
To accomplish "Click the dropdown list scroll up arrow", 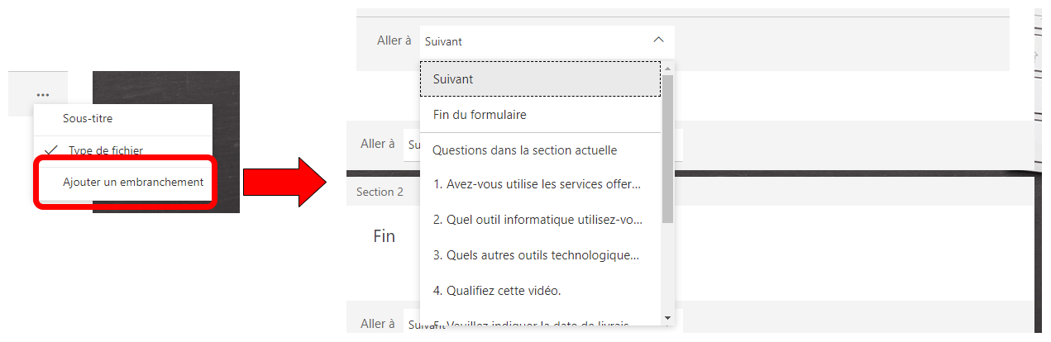I will click(x=667, y=69).
